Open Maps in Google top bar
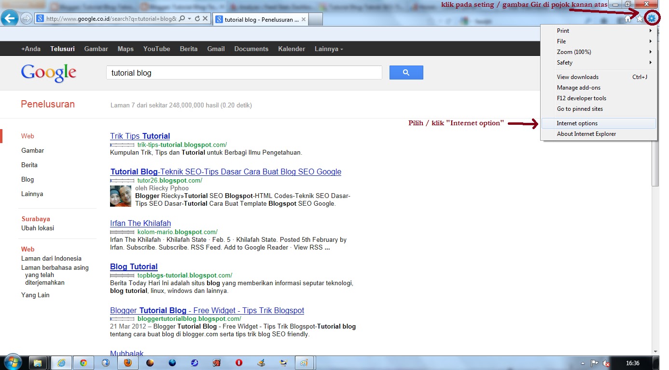Viewport: 669px width, 370px height. point(125,49)
